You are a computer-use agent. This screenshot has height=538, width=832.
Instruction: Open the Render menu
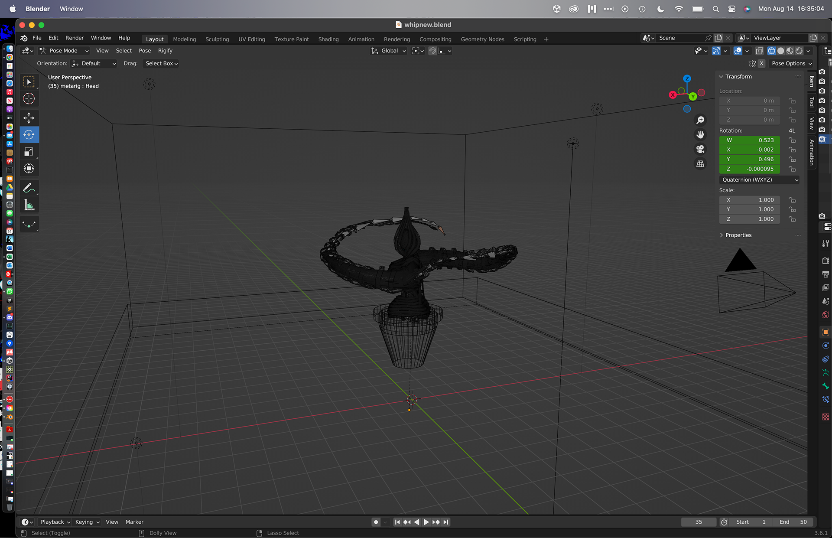coord(75,38)
